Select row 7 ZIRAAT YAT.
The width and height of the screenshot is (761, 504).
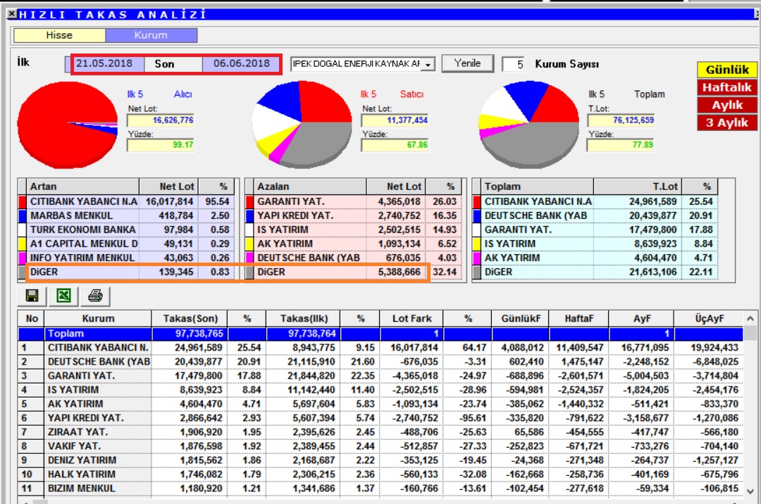click(x=380, y=431)
